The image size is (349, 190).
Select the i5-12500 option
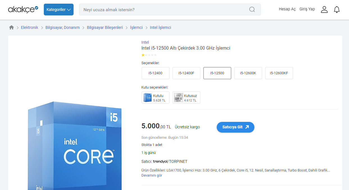point(217,73)
